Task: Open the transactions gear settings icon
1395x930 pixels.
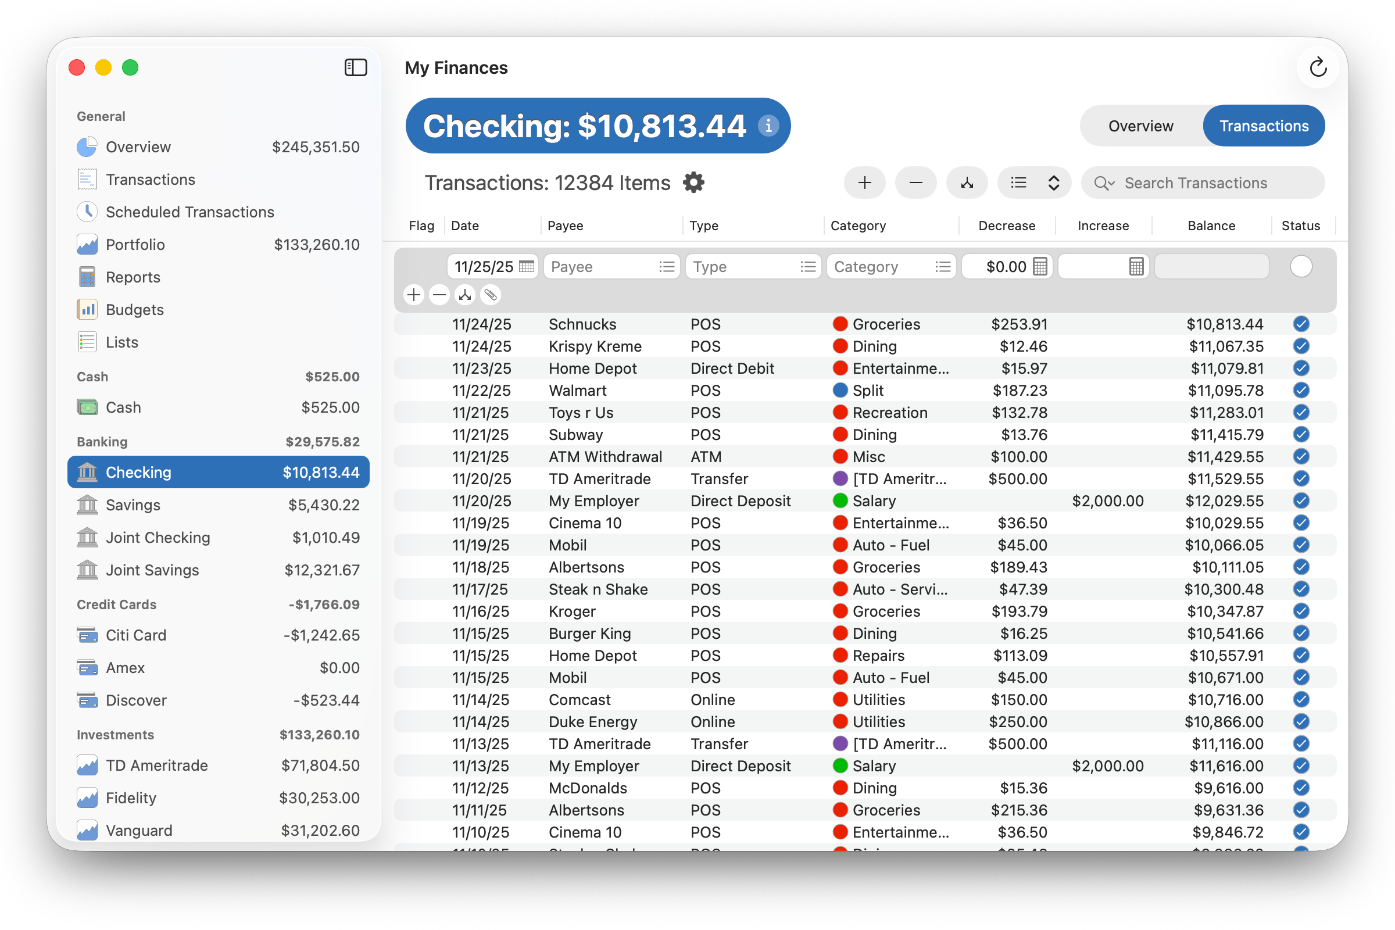Action: pyautogui.click(x=693, y=183)
